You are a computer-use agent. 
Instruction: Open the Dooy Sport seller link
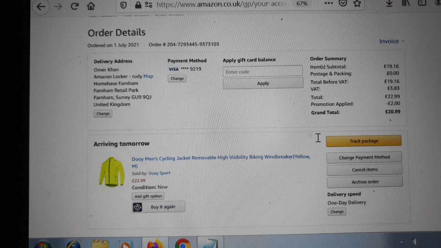click(x=159, y=173)
